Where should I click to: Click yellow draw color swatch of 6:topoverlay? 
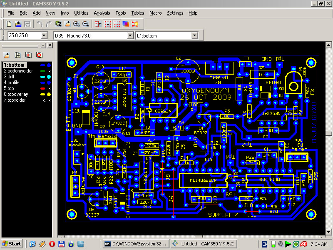[x=42, y=94]
